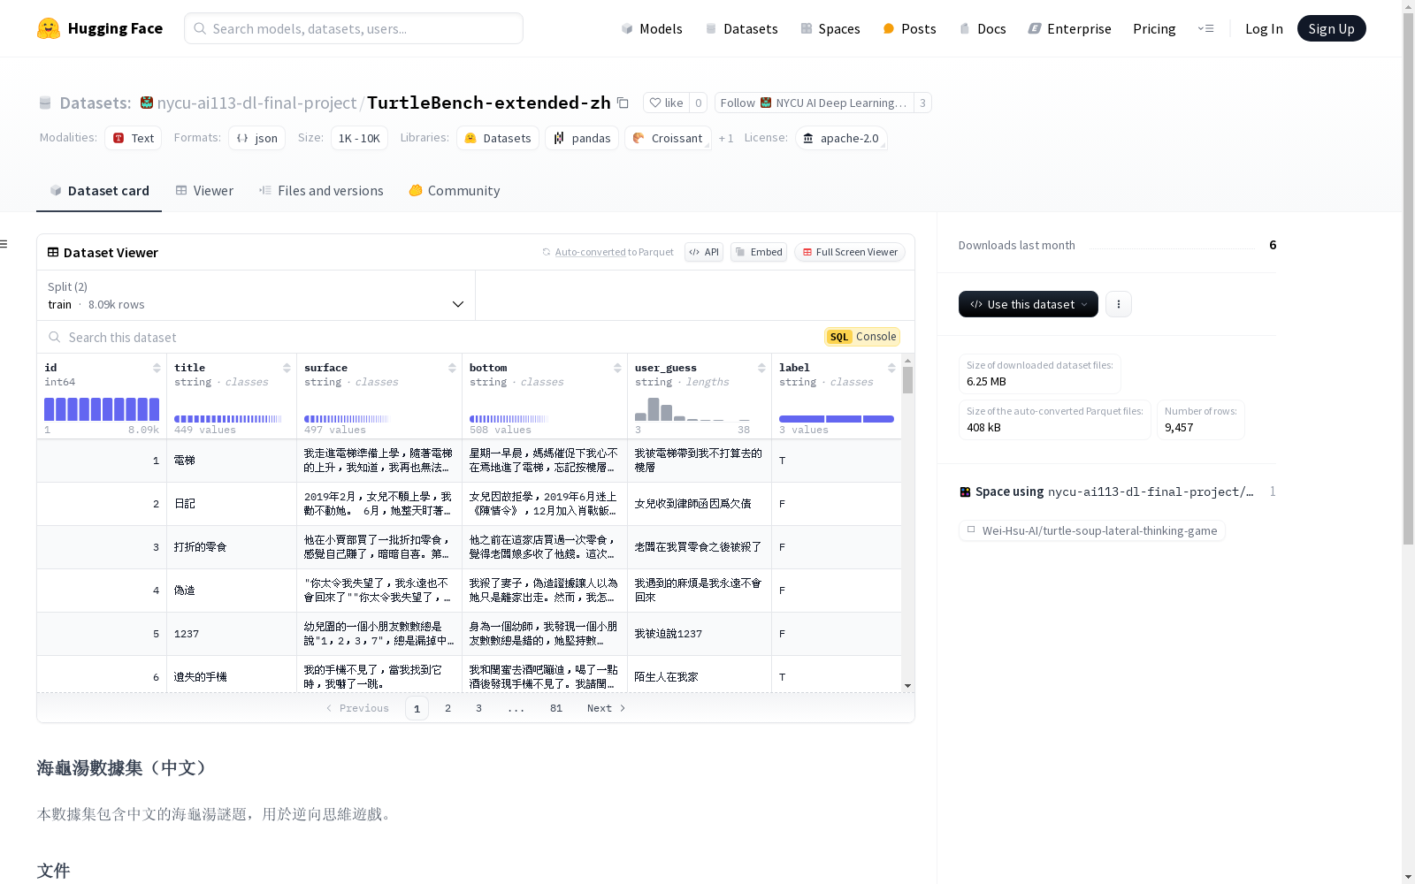This screenshot has height=884, width=1415.
Task: Show the +1 more libraries
Action: [x=726, y=138]
